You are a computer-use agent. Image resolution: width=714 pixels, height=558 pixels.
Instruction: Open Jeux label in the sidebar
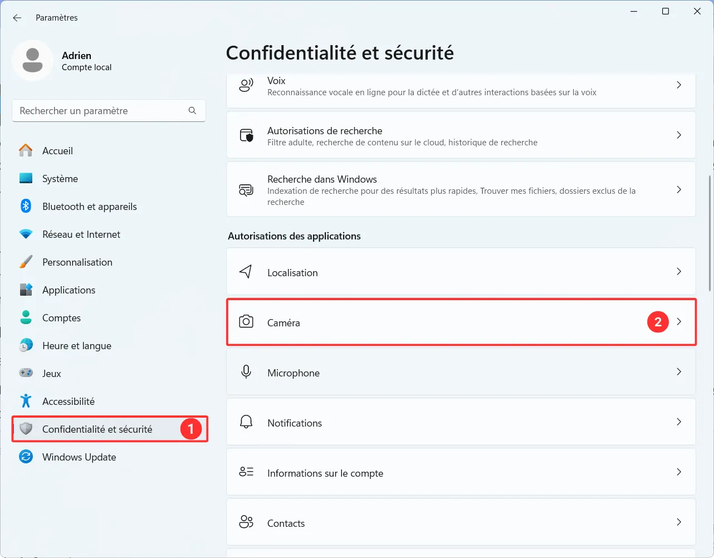tap(51, 374)
